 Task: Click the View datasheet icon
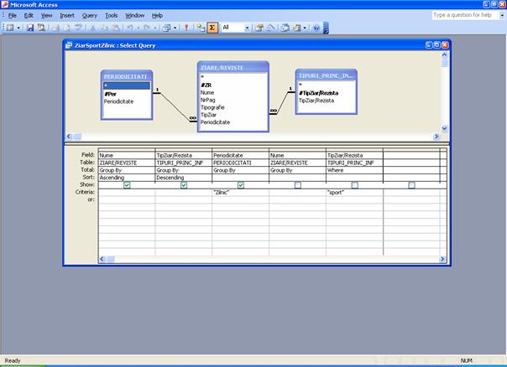pos(9,28)
